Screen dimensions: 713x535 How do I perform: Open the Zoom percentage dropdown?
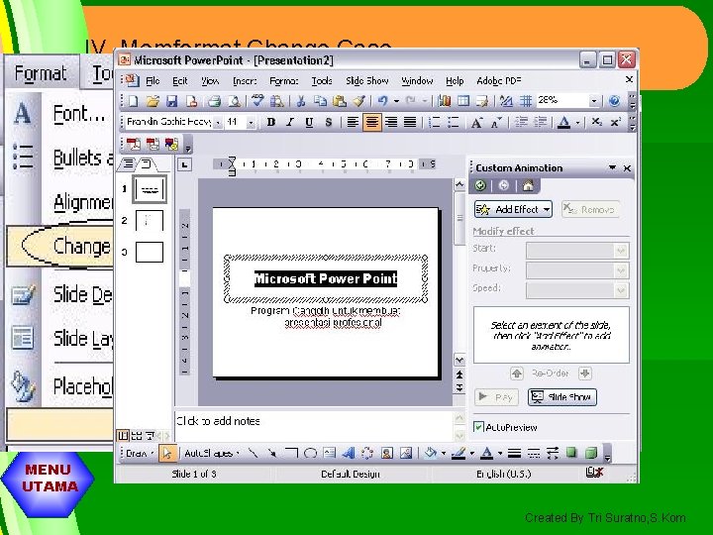tap(593, 101)
